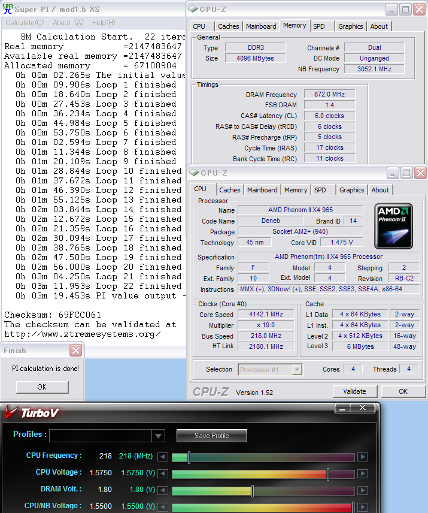Click the CPU-Z icon in upper window title
Image resolution: width=428 pixels, height=513 pixels.
pyautogui.click(x=193, y=9)
